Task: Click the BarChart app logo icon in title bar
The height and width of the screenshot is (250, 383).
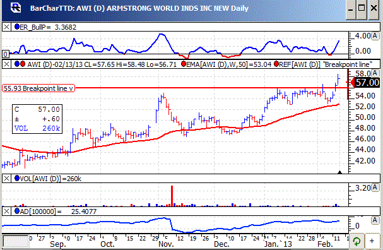Action: 16,8
